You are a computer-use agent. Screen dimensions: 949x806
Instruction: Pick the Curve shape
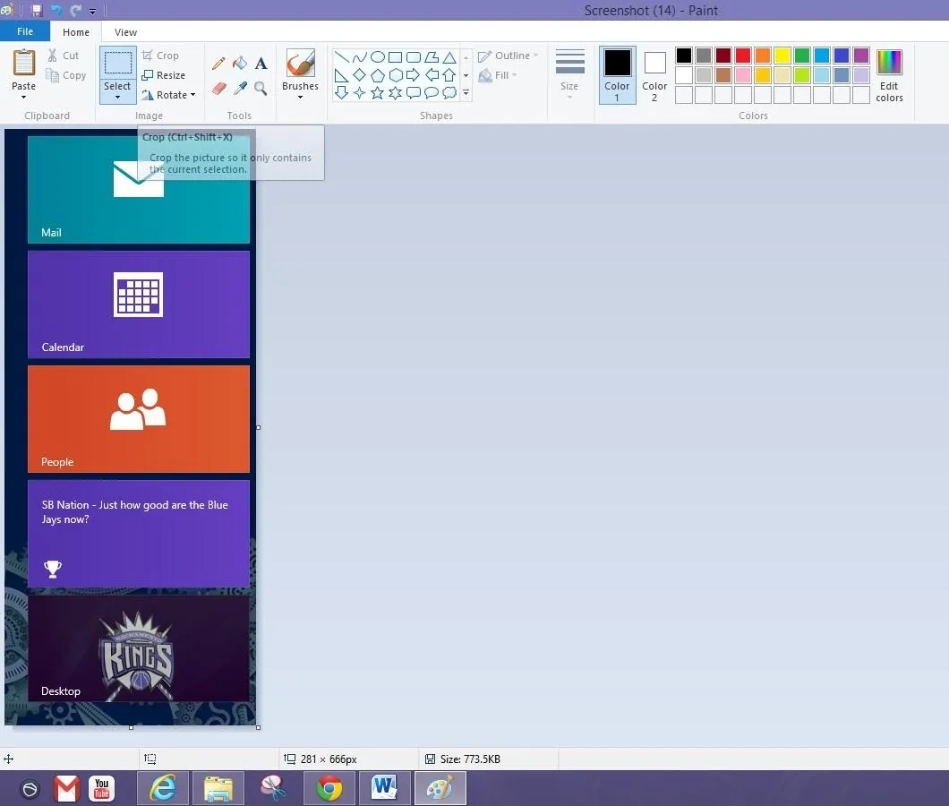pos(360,57)
